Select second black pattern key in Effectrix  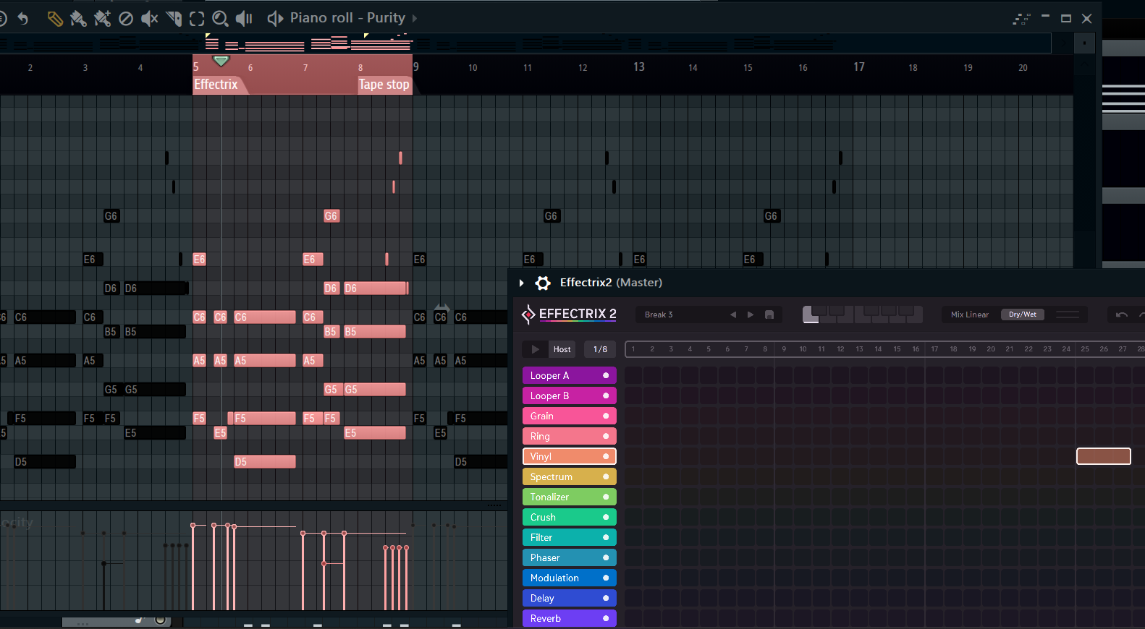click(837, 311)
